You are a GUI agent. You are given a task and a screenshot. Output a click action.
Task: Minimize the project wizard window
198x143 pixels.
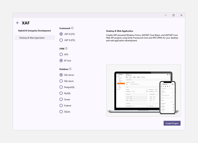click(166, 15)
